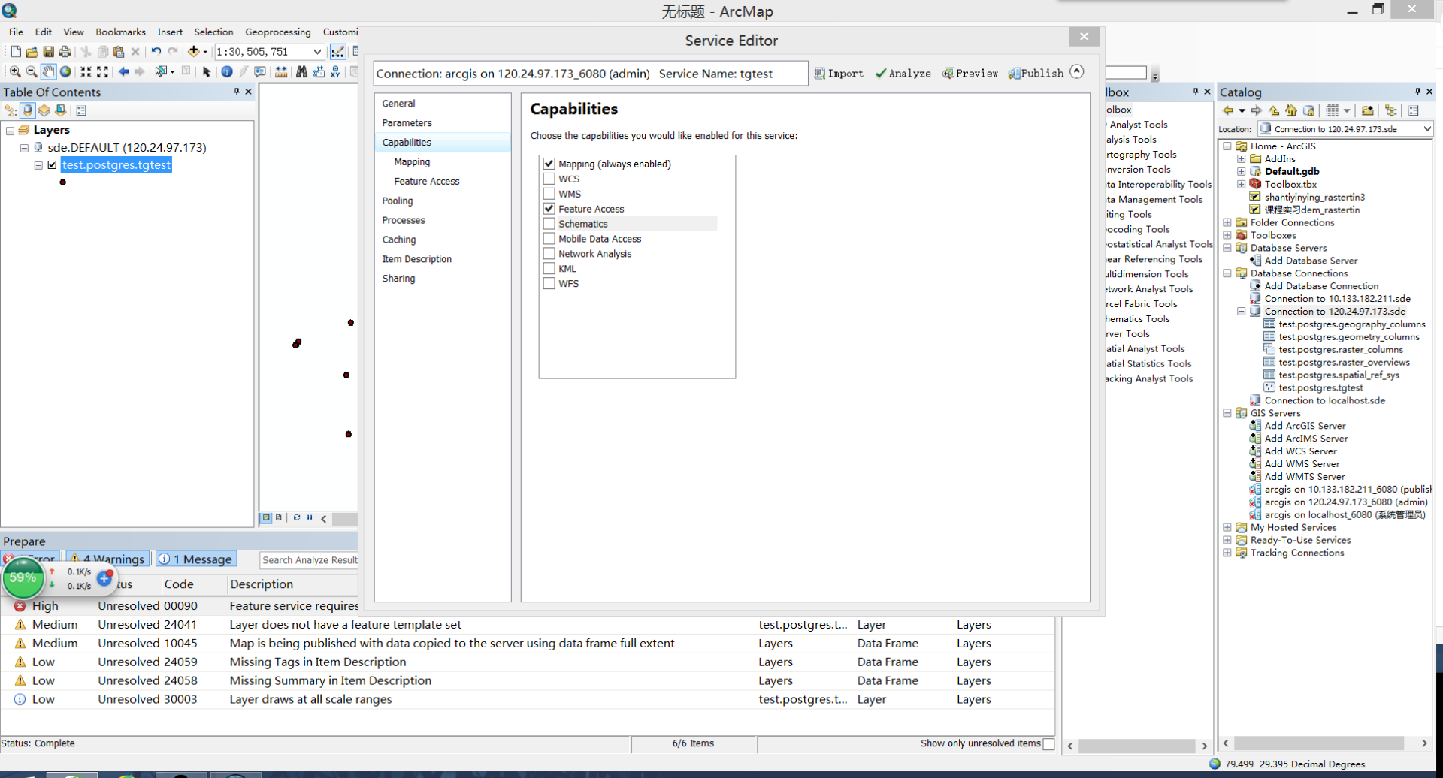This screenshot has height=778, width=1443.
Task: Filter results by 4 Warnings
Action: pos(107,559)
